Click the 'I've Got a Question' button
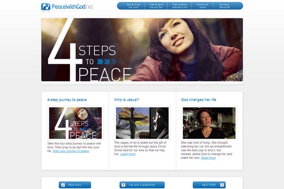 [142, 185]
